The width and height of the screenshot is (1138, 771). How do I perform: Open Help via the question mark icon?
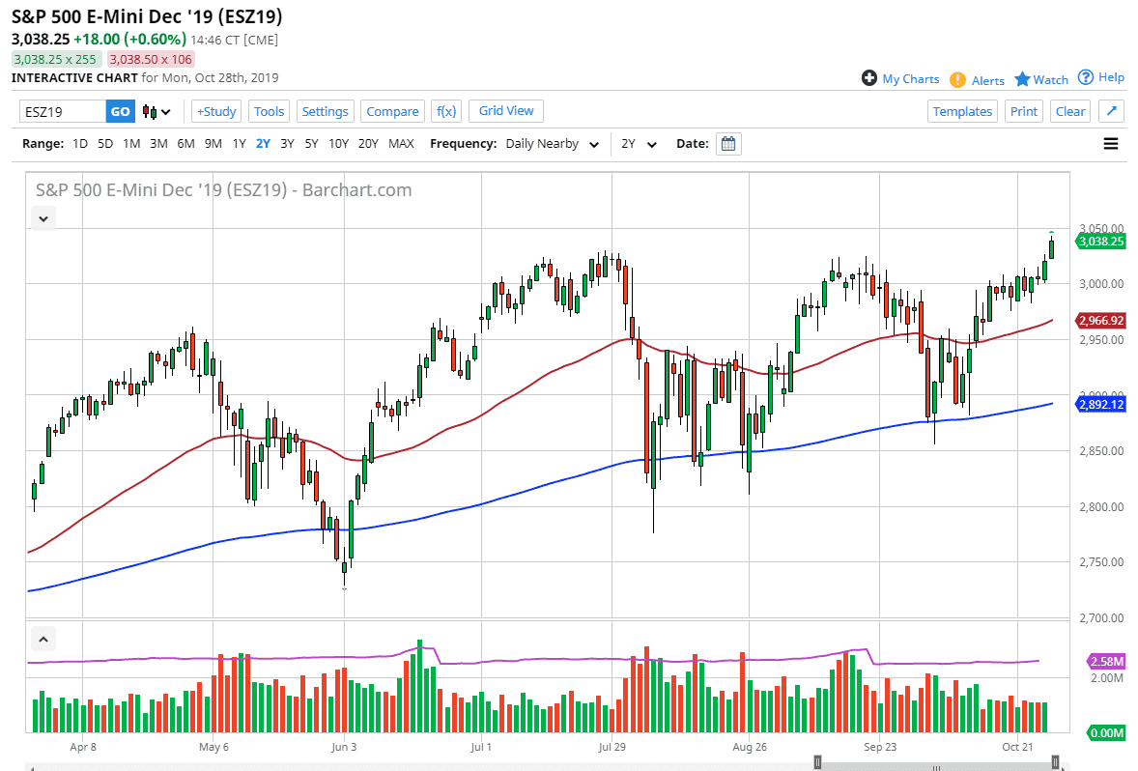[1085, 77]
